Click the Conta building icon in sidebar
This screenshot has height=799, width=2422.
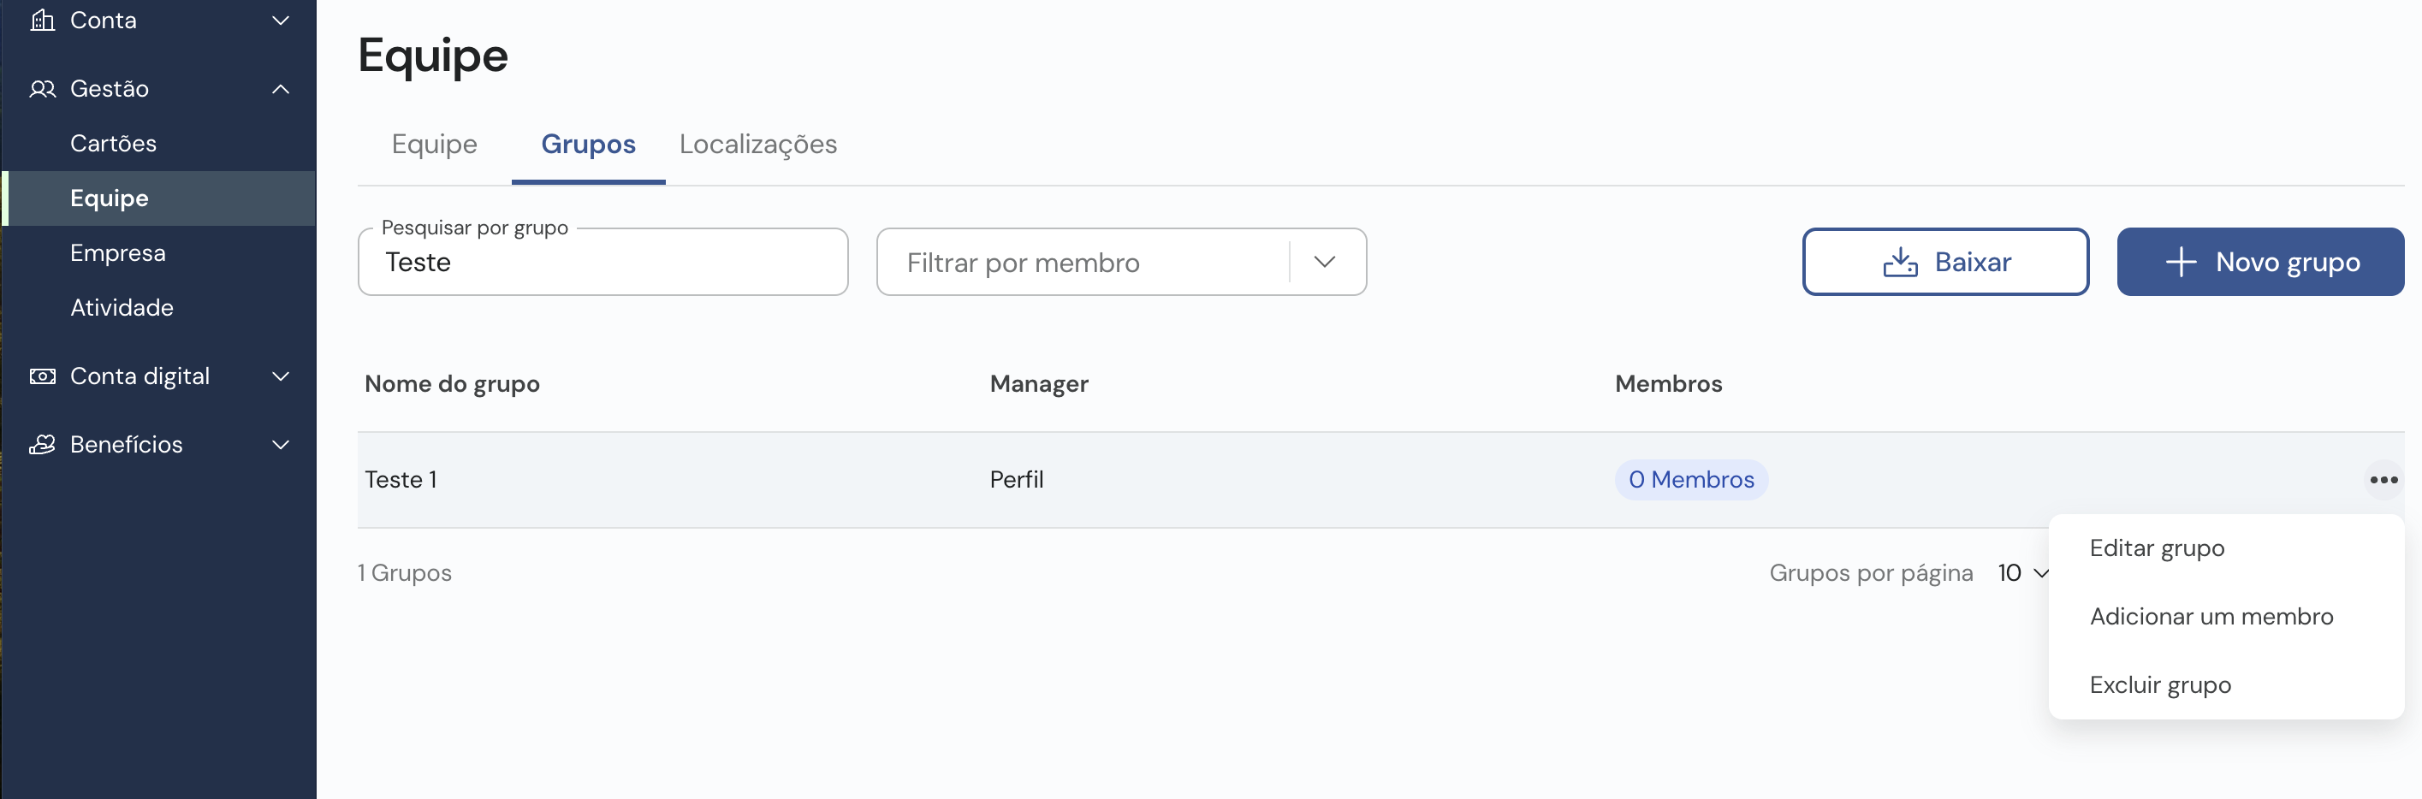point(42,20)
